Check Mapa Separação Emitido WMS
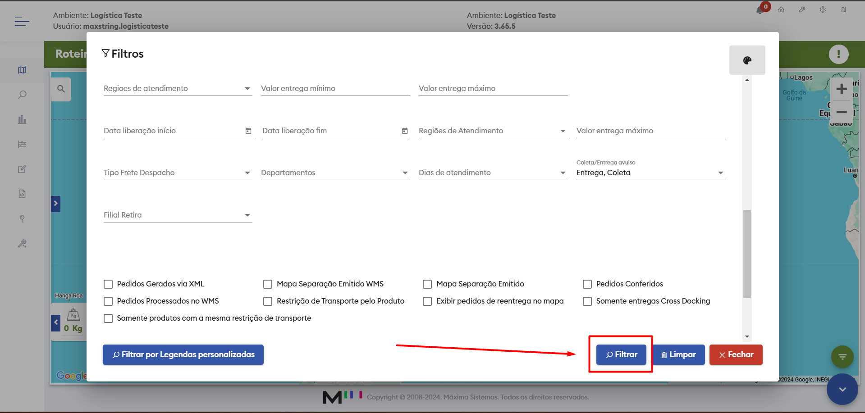This screenshot has width=865, height=413. click(268, 284)
